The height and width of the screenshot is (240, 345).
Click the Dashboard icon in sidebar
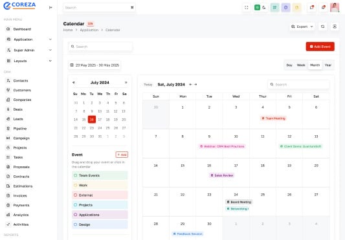[x=8, y=29]
